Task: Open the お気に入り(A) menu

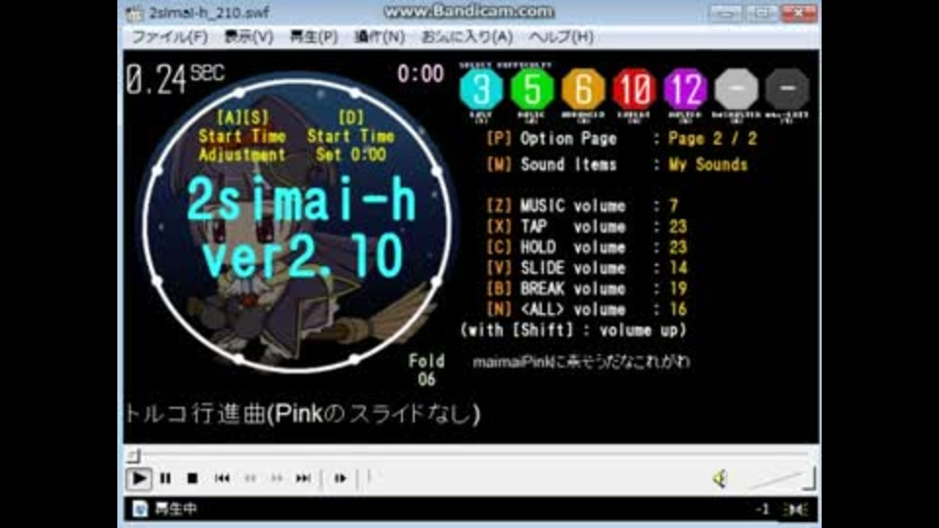Action: 468,37
